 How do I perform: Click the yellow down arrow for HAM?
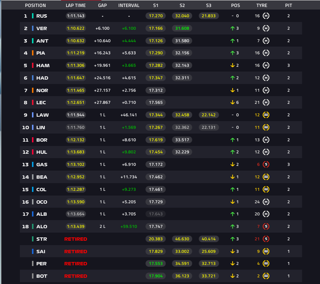tap(233, 65)
